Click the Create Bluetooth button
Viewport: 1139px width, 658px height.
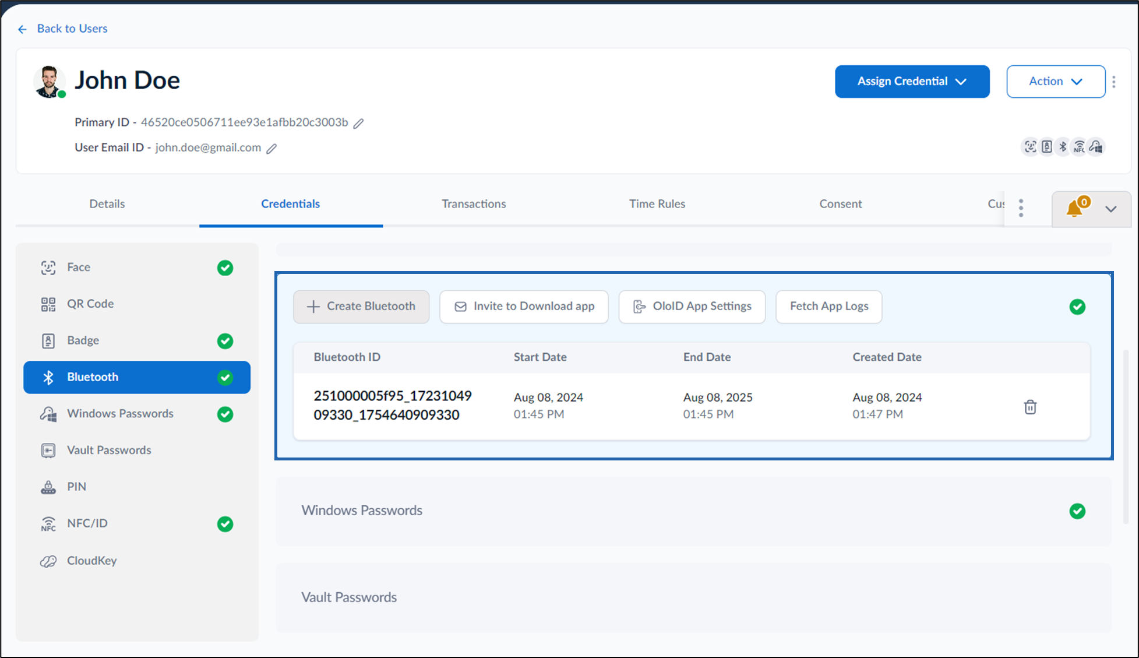(x=361, y=307)
